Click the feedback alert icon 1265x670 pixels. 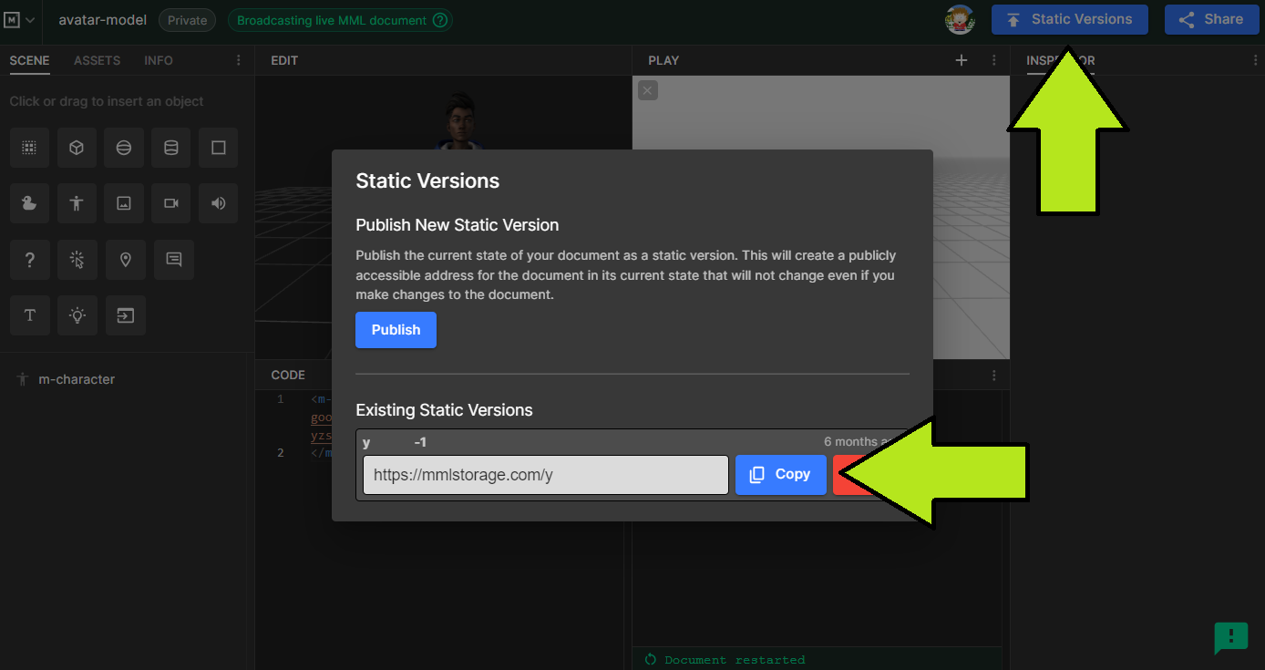coord(1230,637)
